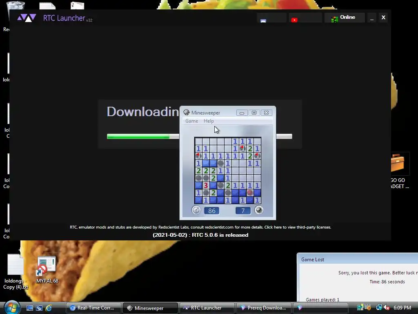This screenshot has width=418, height=314.
Task: Switch to RTC Launcher taskbar button
Action: point(207,308)
